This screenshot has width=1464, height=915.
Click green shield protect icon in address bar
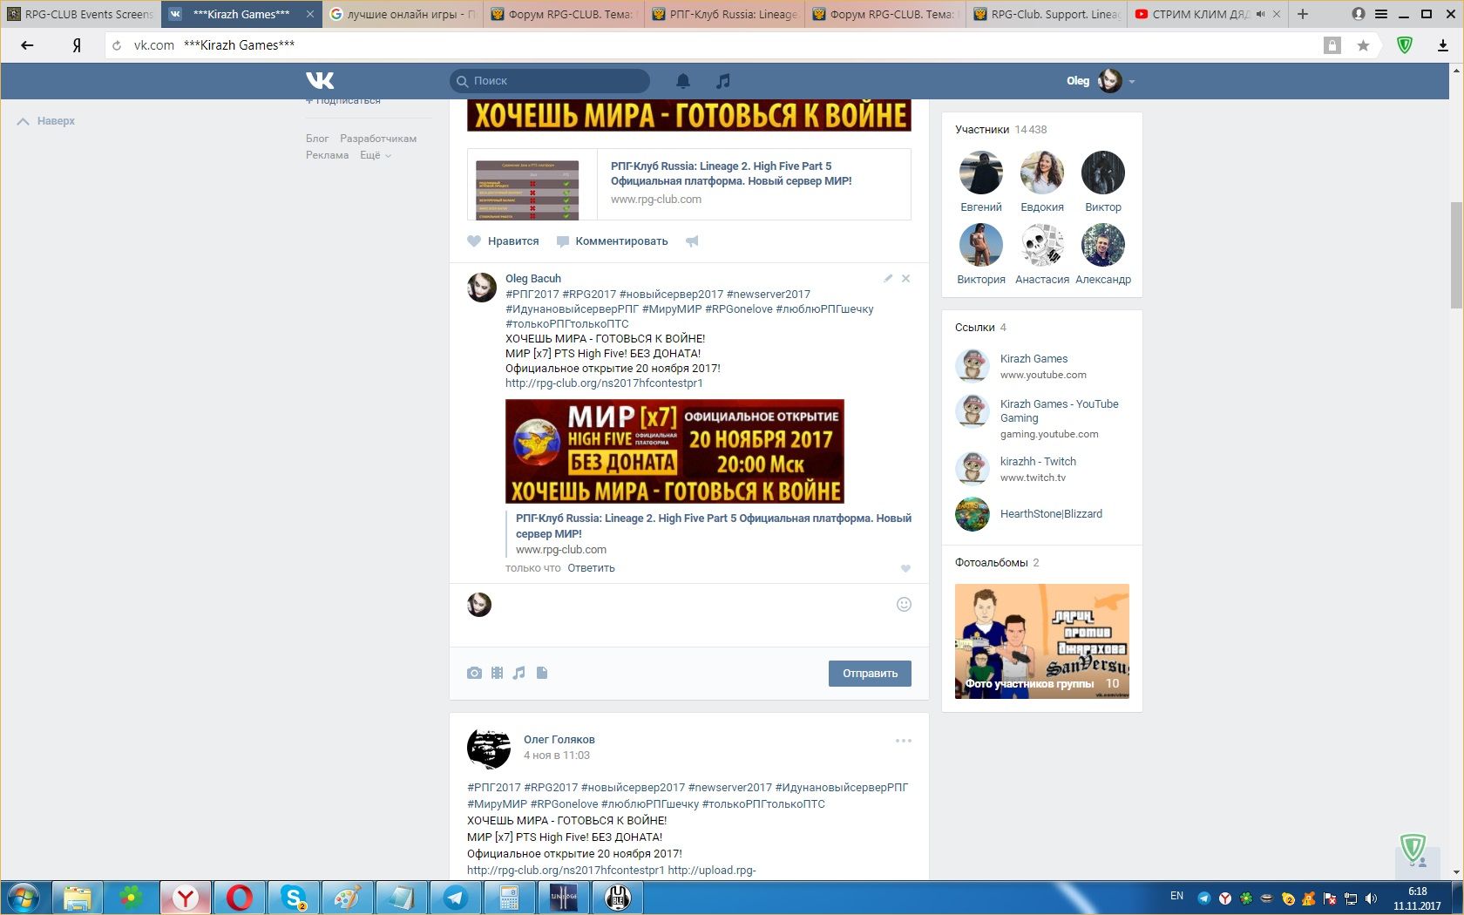[1404, 45]
